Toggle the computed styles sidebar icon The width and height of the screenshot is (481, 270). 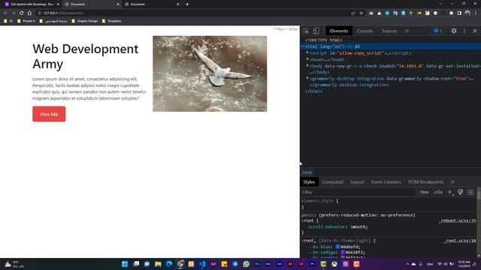tap(470, 192)
